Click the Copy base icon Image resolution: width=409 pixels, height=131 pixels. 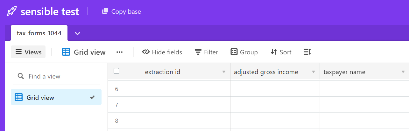[x=105, y=11]
